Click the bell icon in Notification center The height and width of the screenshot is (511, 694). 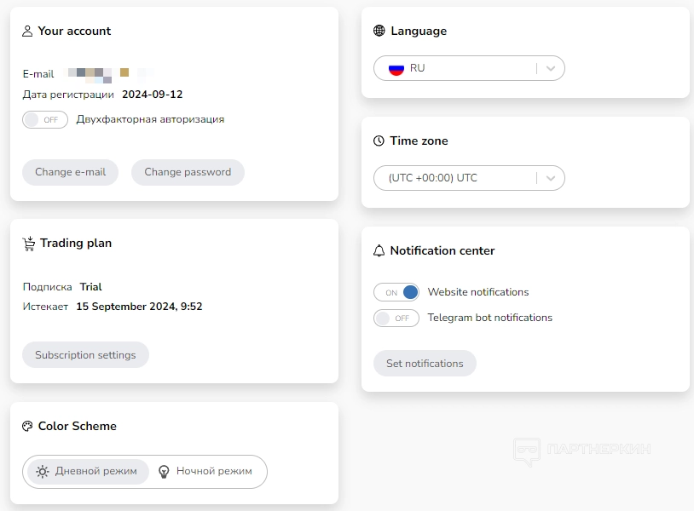(x=379, y=251)
